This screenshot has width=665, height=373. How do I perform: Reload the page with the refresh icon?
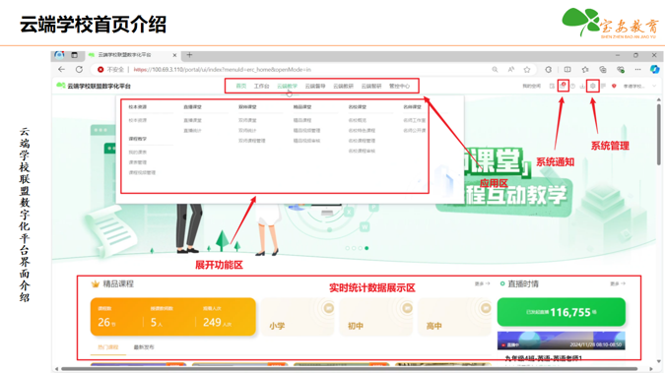click(79, 69)
